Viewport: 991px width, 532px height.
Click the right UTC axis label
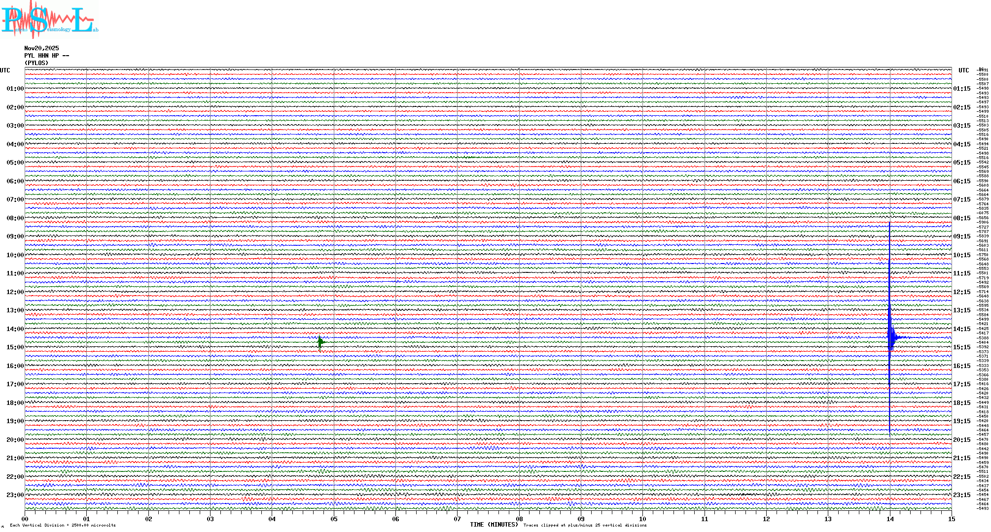point(963,70)
